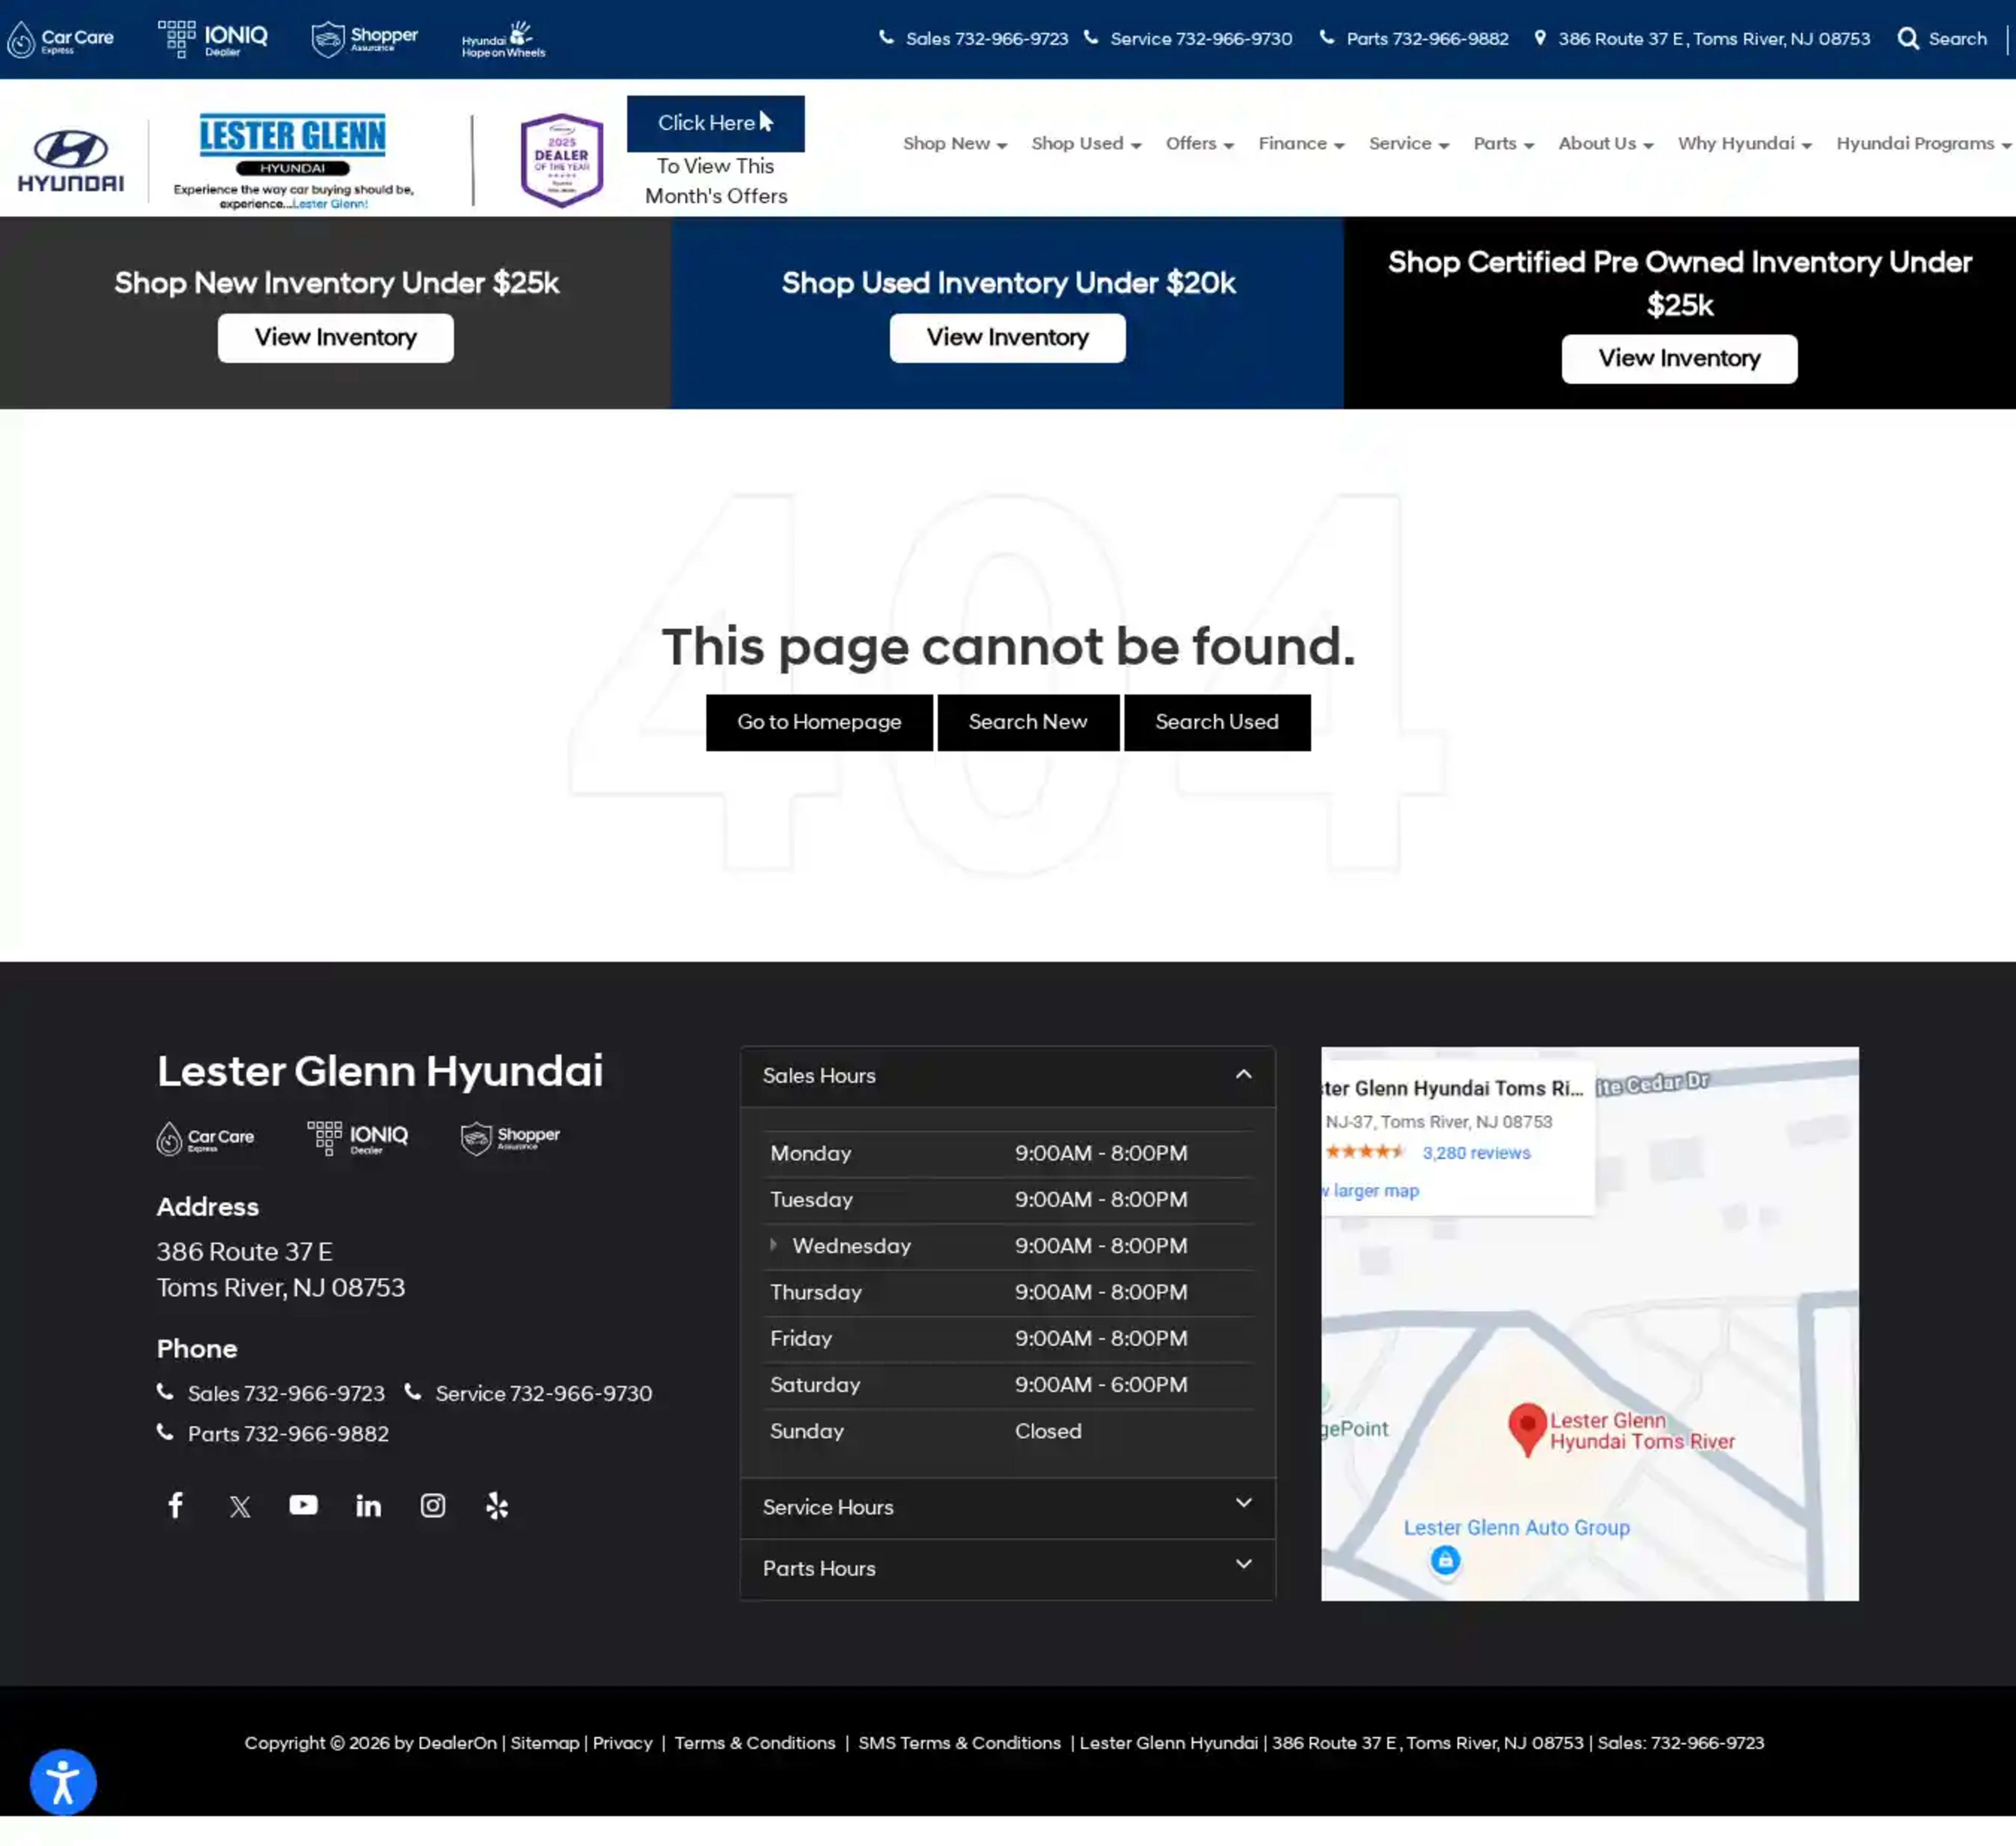This screenshot has width=2016, height=1846.
Task: View Inventory under Certified Pre Owned Under $25k
Action: click(1679, 359)
